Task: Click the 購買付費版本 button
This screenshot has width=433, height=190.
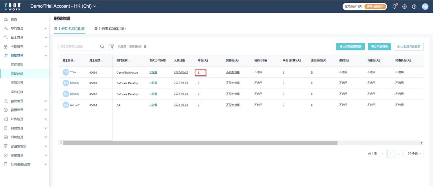Action: pyautogui.click(x=375, y=7)
